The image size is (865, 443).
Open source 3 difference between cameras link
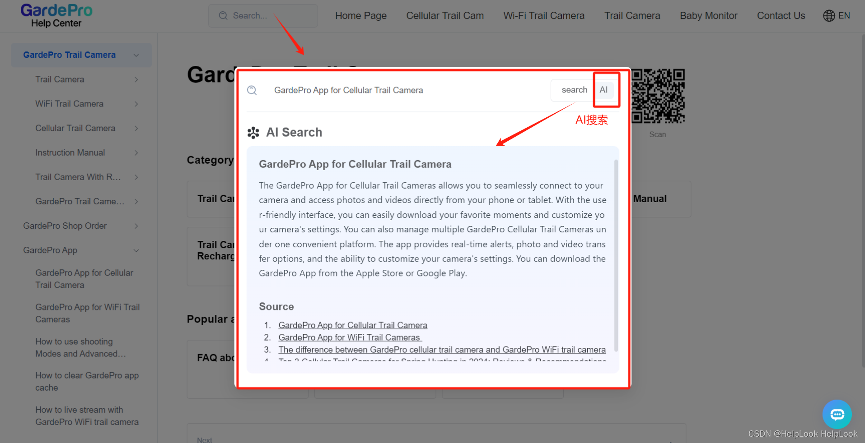pos(442,350)
